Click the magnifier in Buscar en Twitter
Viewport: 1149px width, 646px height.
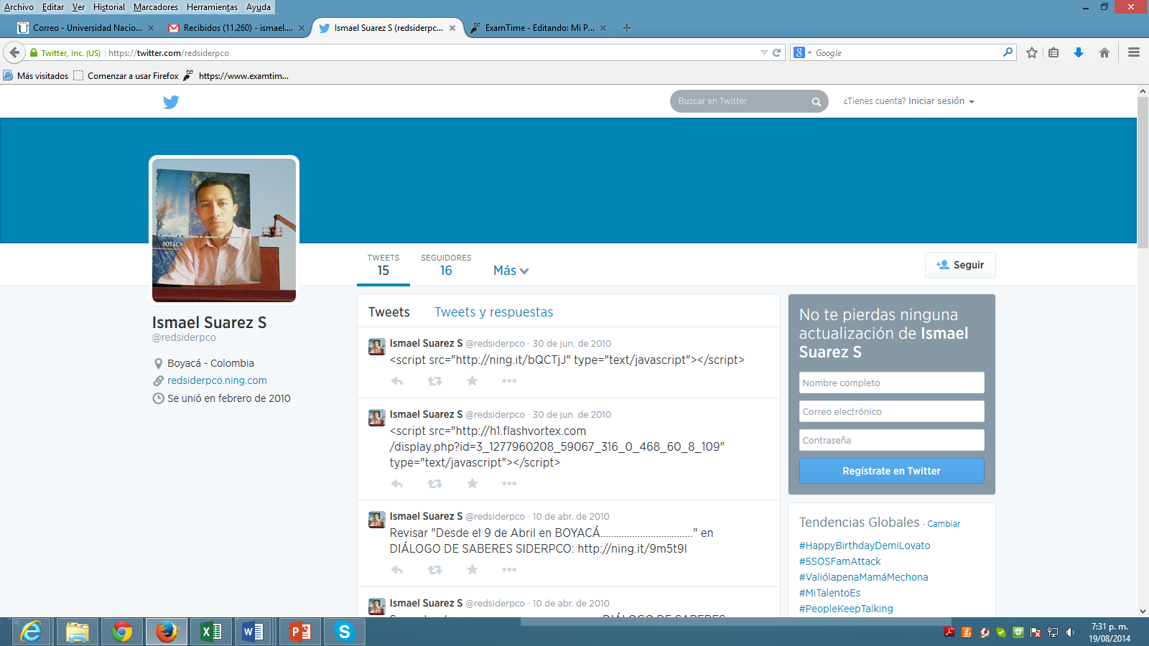click(817, 102)
